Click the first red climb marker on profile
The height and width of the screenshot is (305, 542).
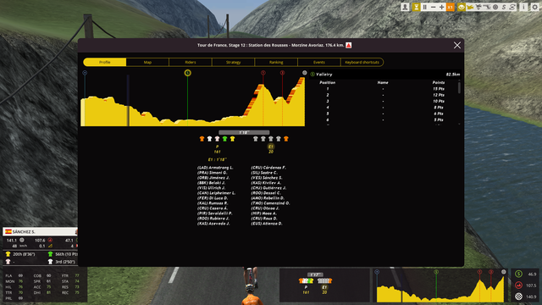tap(263, 73)
